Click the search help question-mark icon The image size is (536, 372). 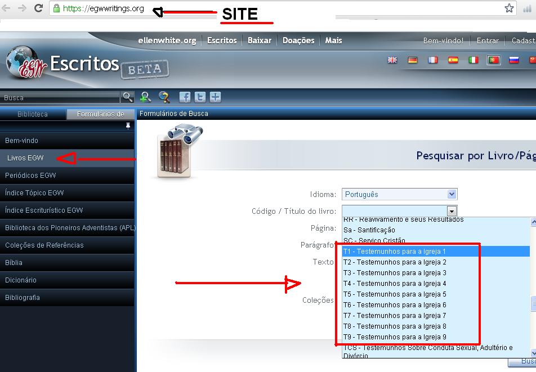(x=164, y=97)
